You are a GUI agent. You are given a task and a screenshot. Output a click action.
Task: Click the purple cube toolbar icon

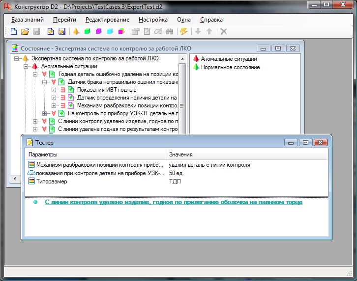pyautogui.click(x=99, y=32)
